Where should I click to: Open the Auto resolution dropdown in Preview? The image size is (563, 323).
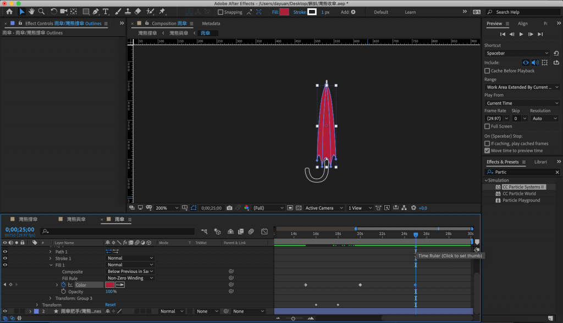click(544, 118)
